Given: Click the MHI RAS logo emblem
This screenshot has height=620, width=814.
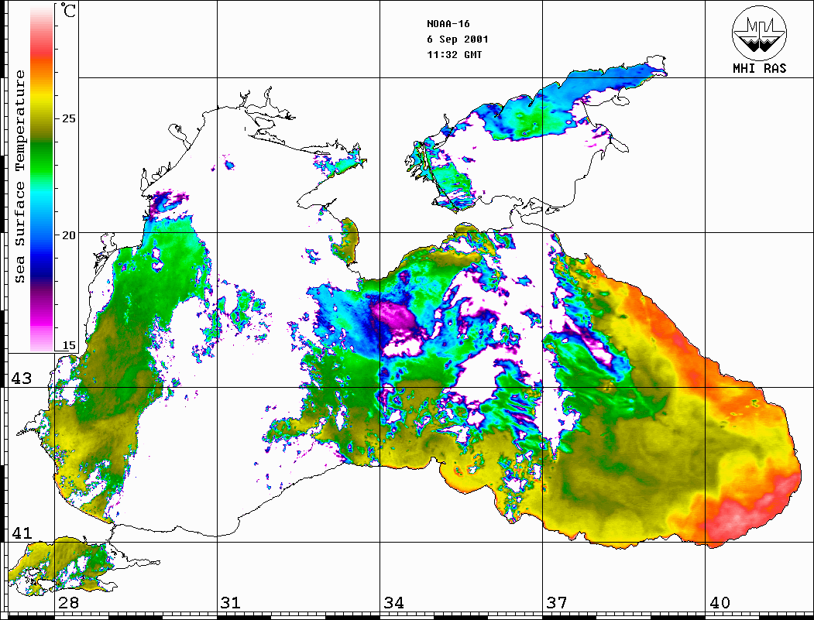Looking at the screenshot, I should 760,33.
